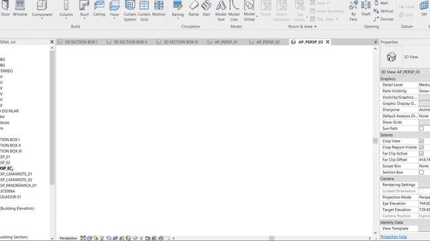This screenshot has width=430, height=241.
Task: Open the view tabs list dropdown
Action: click(x=376, y=42)
